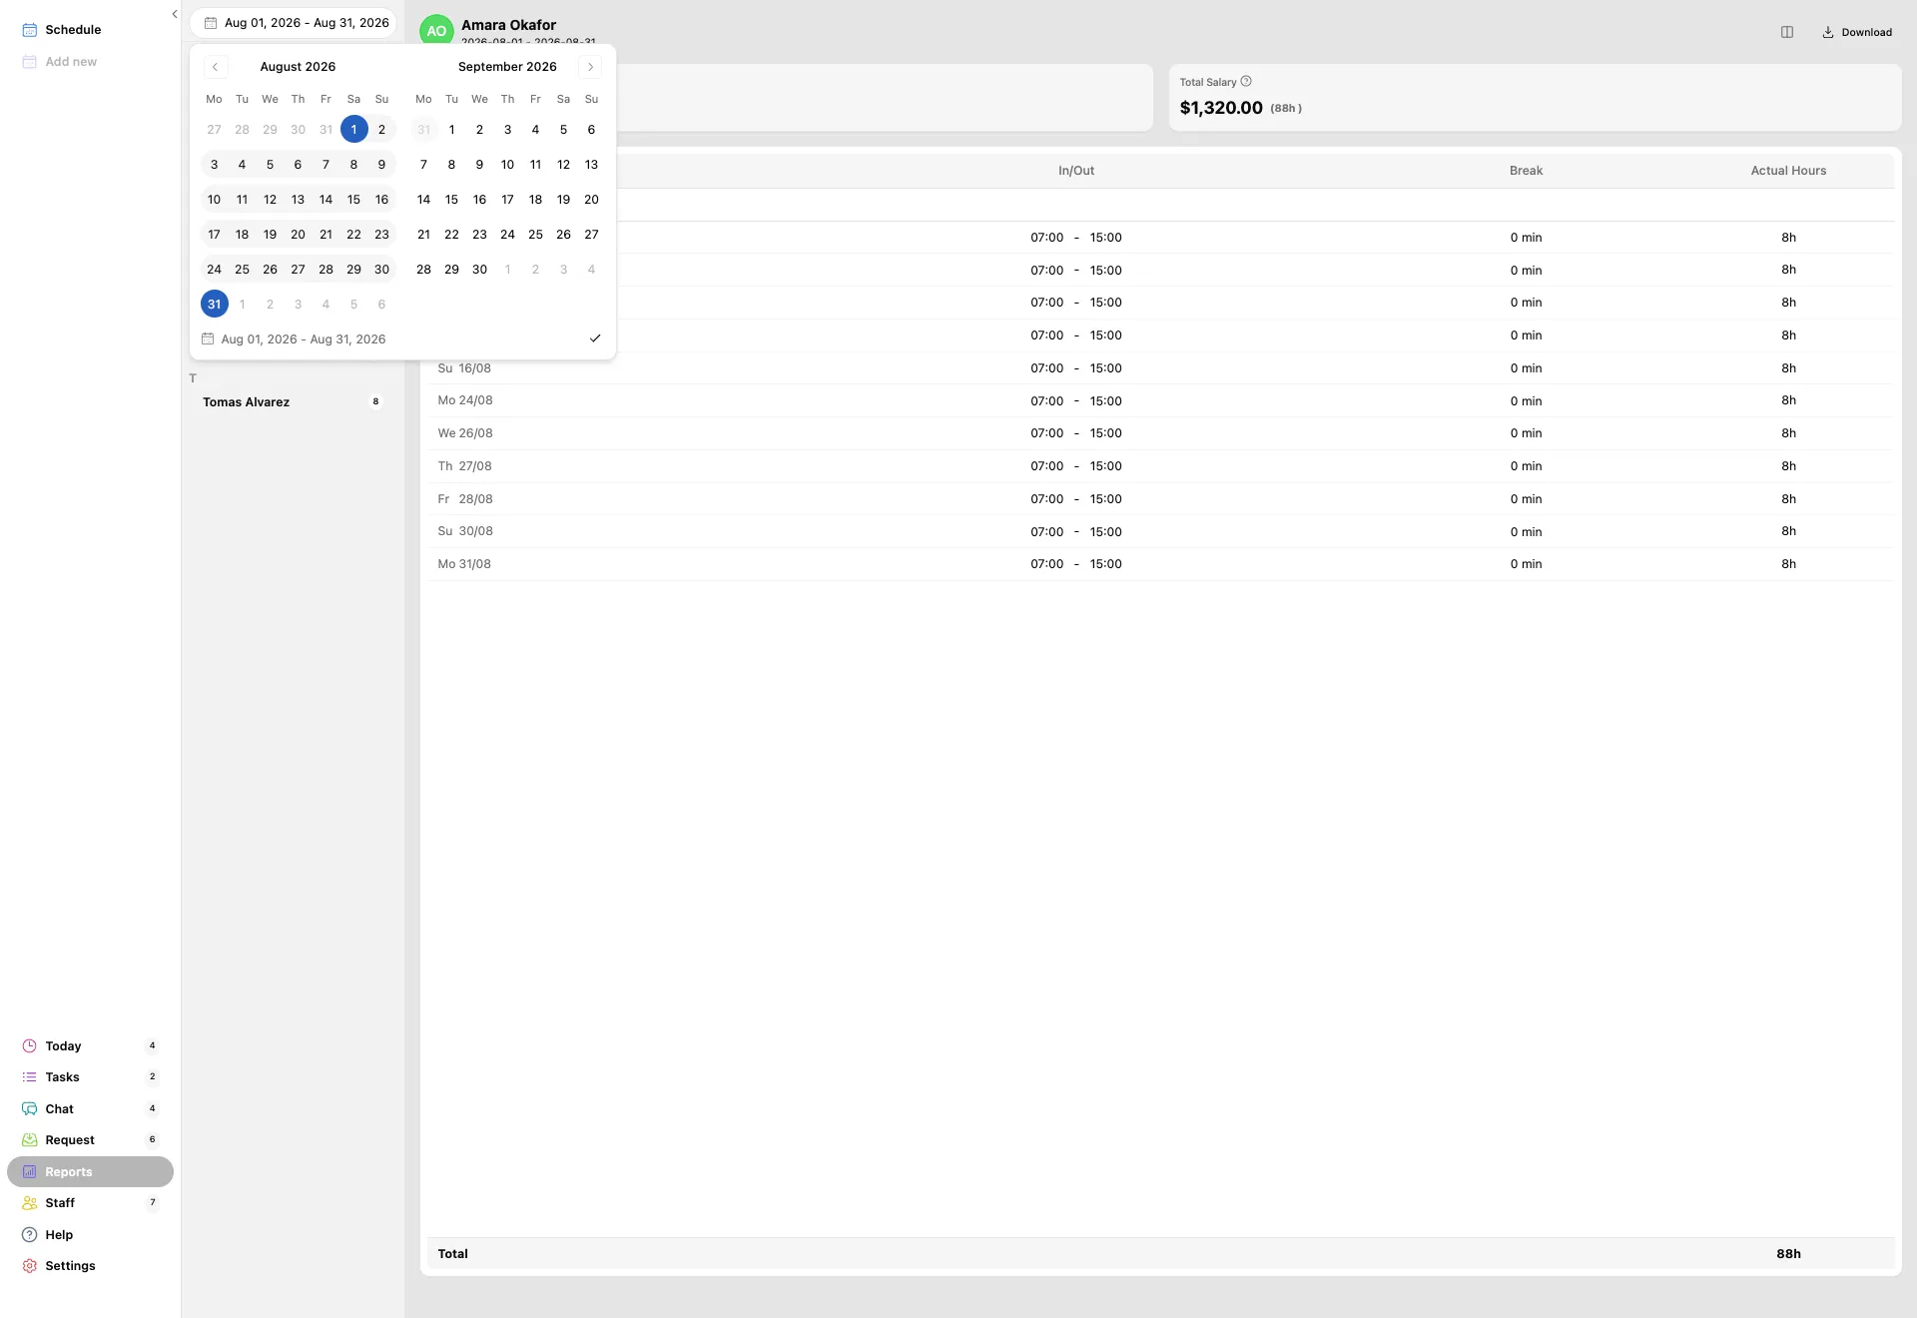Go to the previous month in the calendar
This screenshot has height=1318, width=1917.
tap(215, 67)
